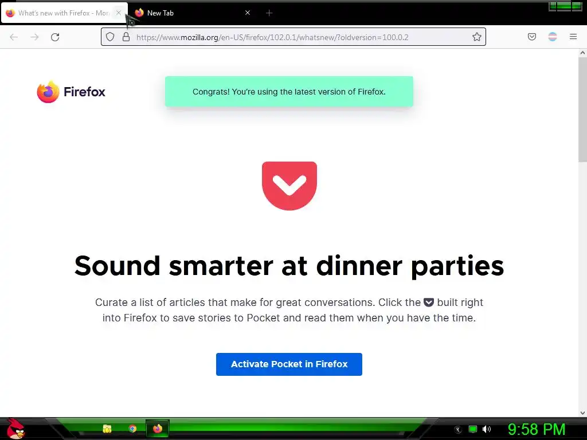Image resolution: width=587 pixels, height=440 pixels.
Task: Click the small Pocket icon in paragraph
Action: pos(429,302)
